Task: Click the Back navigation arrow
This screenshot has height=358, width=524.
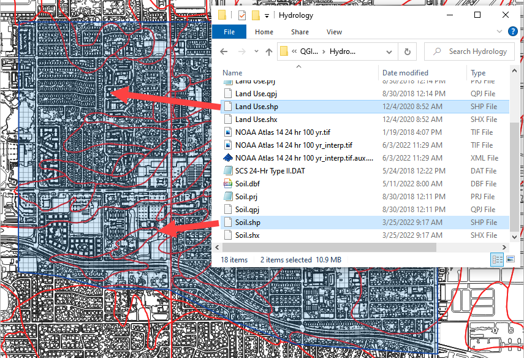Action: [223, 51]
